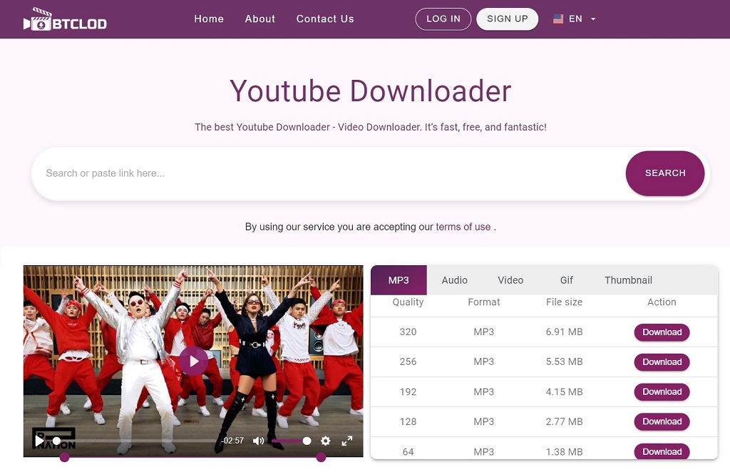Viewport: 730px width, 472px height.
Task: Click the video seek progress bar
Action: tap(135, 441)
